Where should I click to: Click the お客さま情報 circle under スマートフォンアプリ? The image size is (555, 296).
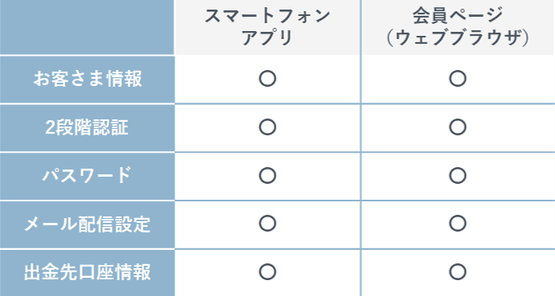[268, 79]
